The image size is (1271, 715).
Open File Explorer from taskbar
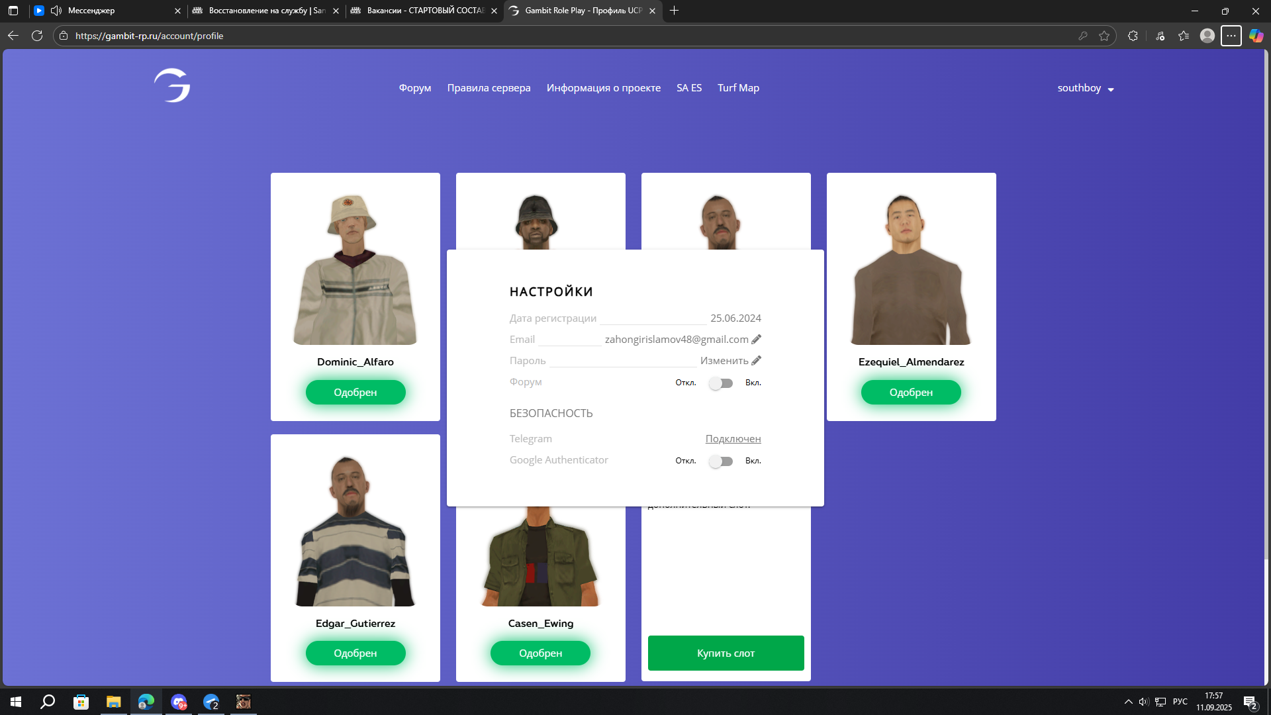click(114, 702)
